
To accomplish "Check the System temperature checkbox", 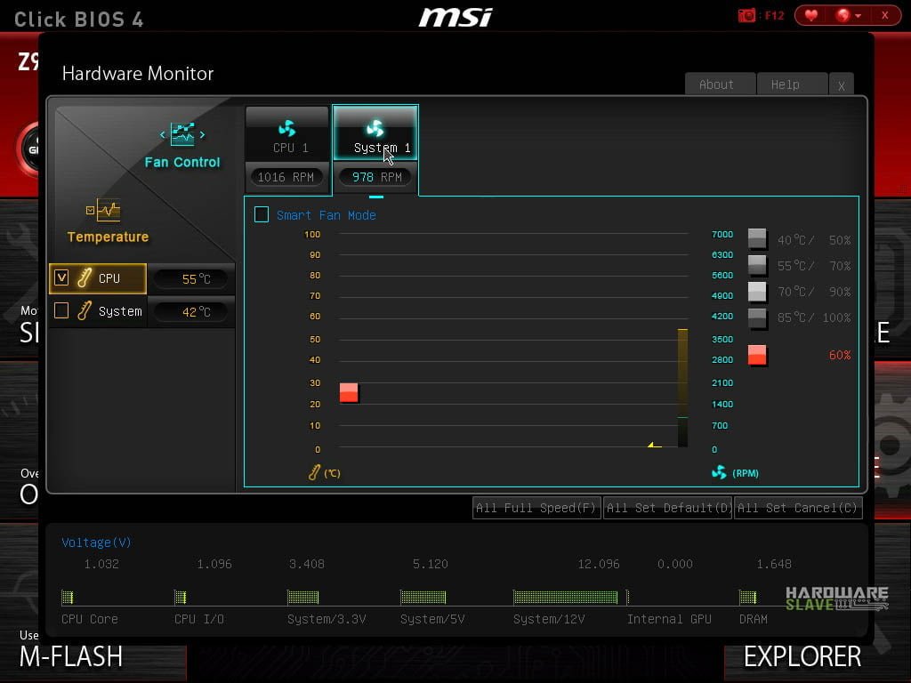I will (61, 310).
